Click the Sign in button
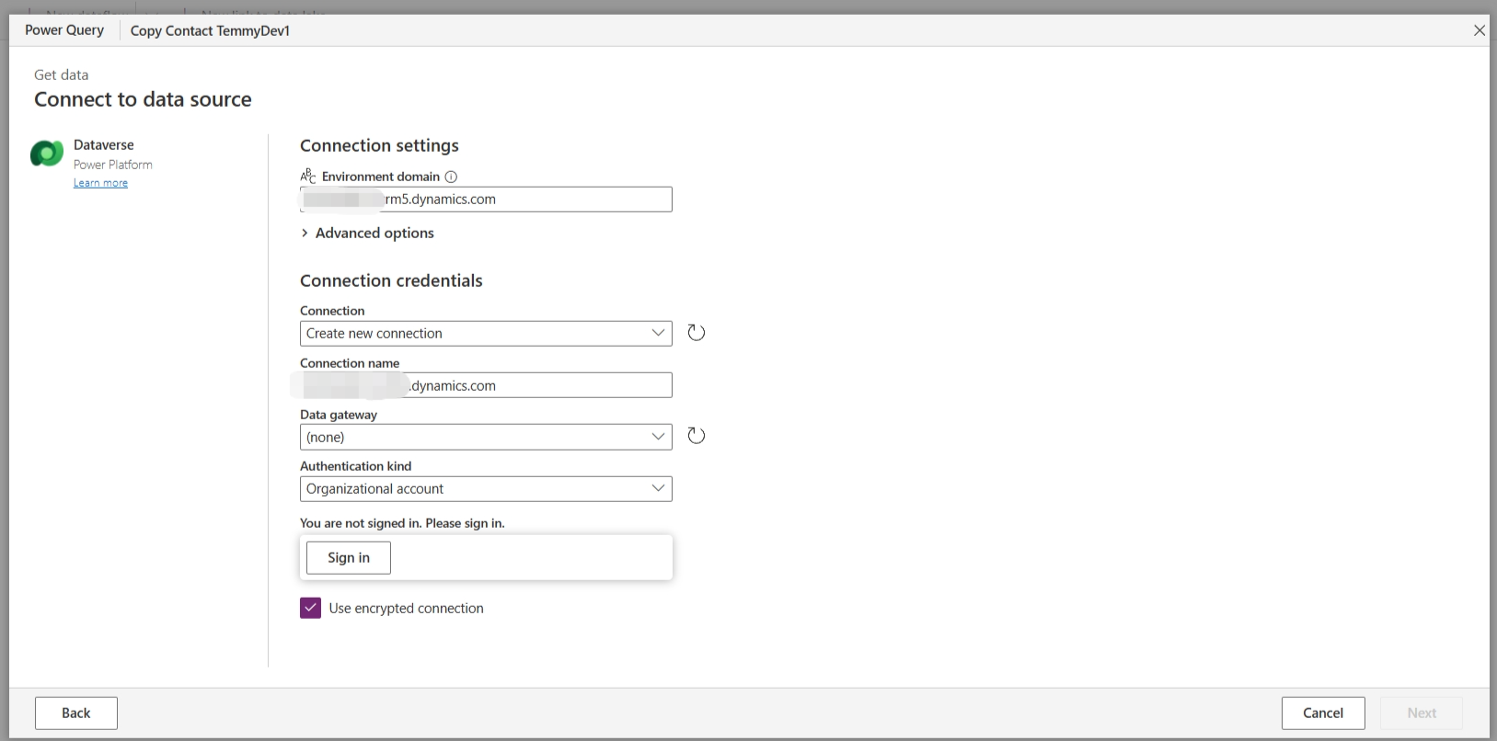 pos(349,557)
